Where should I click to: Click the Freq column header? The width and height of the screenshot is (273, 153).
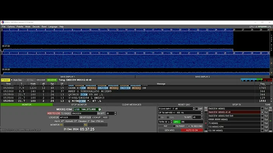pyautogui.click(x=262, y=84)
